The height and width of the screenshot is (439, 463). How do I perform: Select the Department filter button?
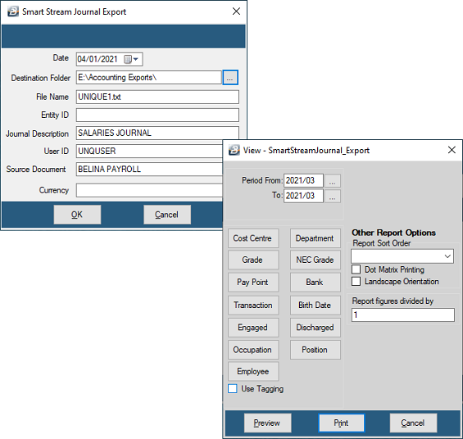(315, 238)
